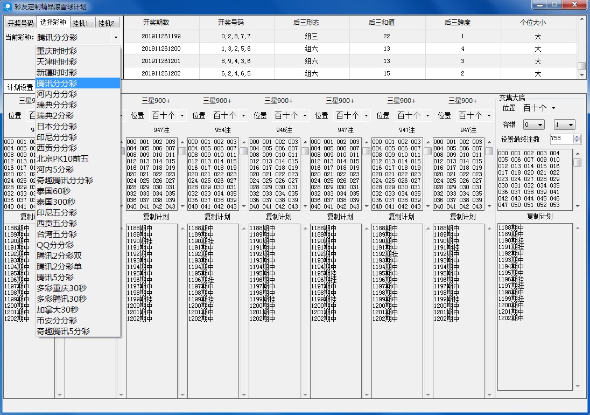The height and width of the screenshot is (415, 590).
Task: Click up arrow of 设置最终注数 spinner
Action: coord(577,136)
